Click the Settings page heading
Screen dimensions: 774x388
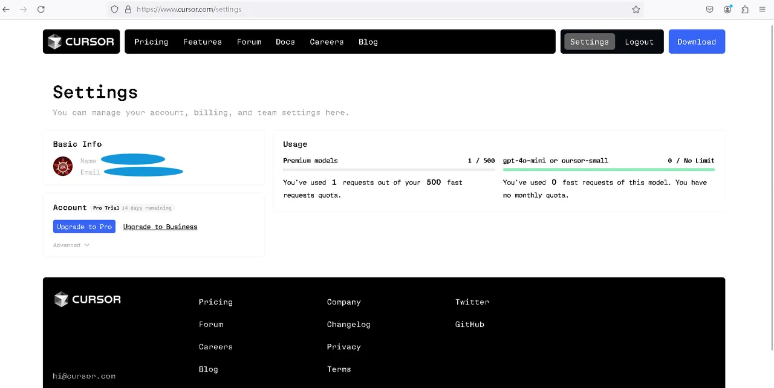click(96, 92)
